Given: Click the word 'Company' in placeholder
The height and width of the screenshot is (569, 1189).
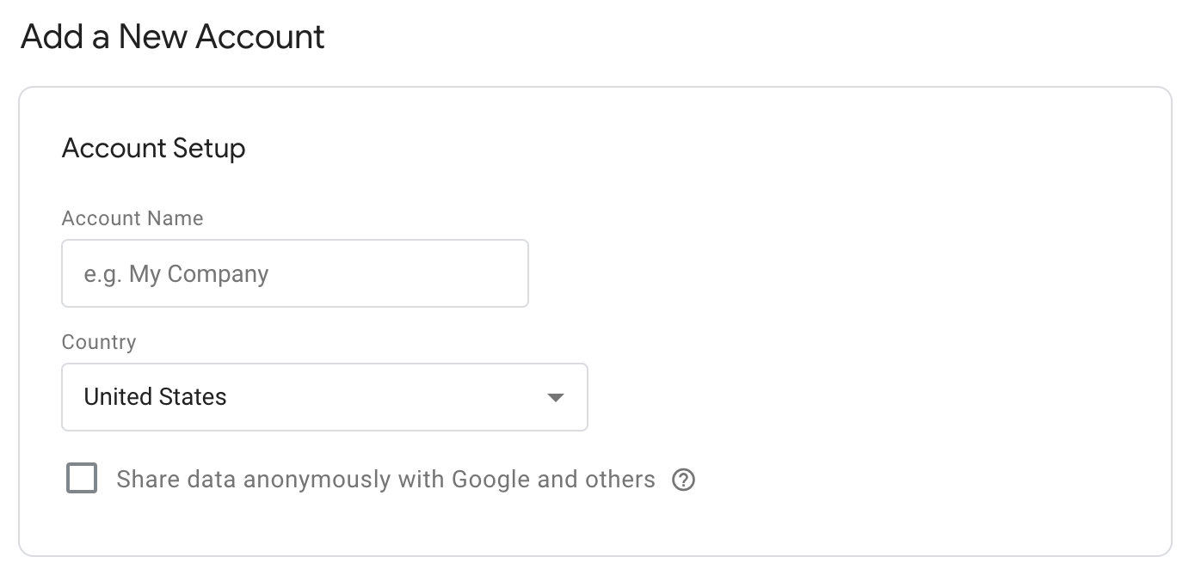Looking at the screenshot, I should 218,274.
